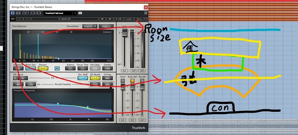The width and height of the screenshot is (298, 135).
Task: Click the undo arrow icon
Action: tap(20, 19)
